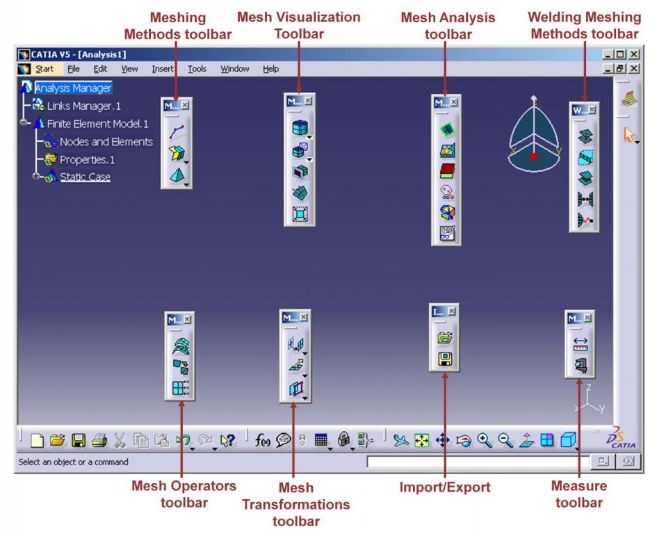Viewport: 659px width, 534px height.
Task: Click the Print icon in bottom toolbar
Action: pos(99,440)
